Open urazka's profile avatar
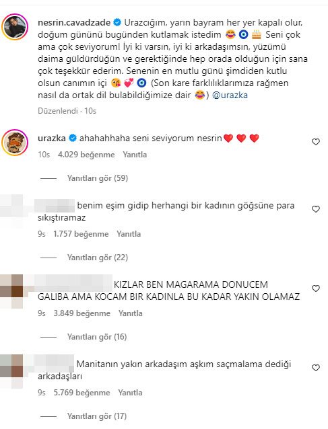Viewport: 328px width, 429px height. [x=15, y=143]
